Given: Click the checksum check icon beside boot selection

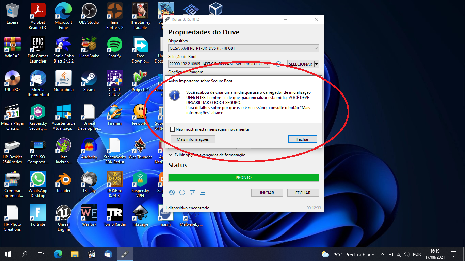Looking at the screenshot, I should coord(278,64).
